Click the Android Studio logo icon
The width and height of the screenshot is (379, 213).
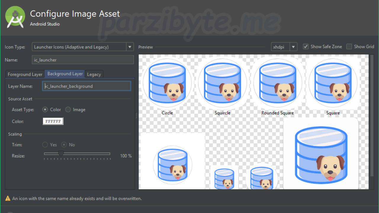tap(15, 17)
